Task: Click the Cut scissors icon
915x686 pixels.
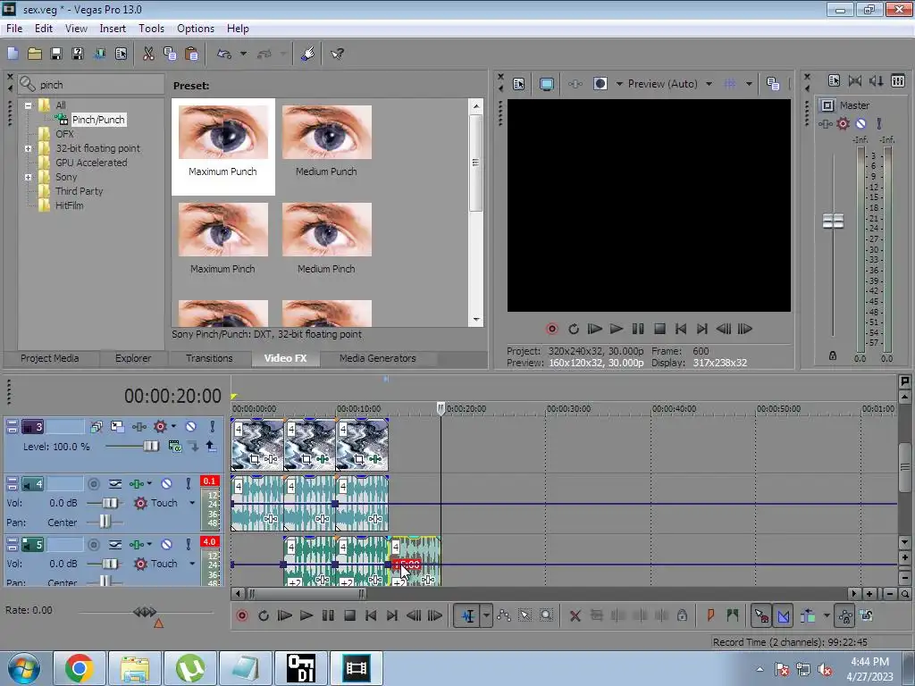Action: pyautogui.click(x=148, y=54)
